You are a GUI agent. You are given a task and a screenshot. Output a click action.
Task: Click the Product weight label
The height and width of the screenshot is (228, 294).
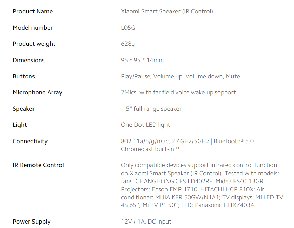click(34, 44)
